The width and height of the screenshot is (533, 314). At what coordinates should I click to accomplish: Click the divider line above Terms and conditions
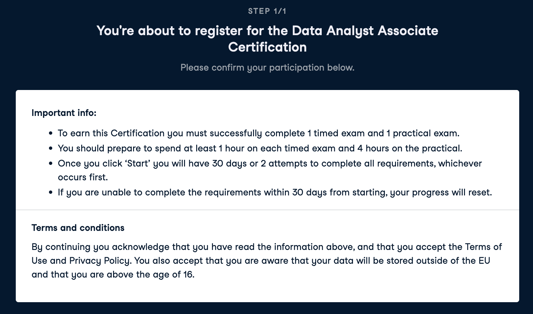tap(267, 210)
